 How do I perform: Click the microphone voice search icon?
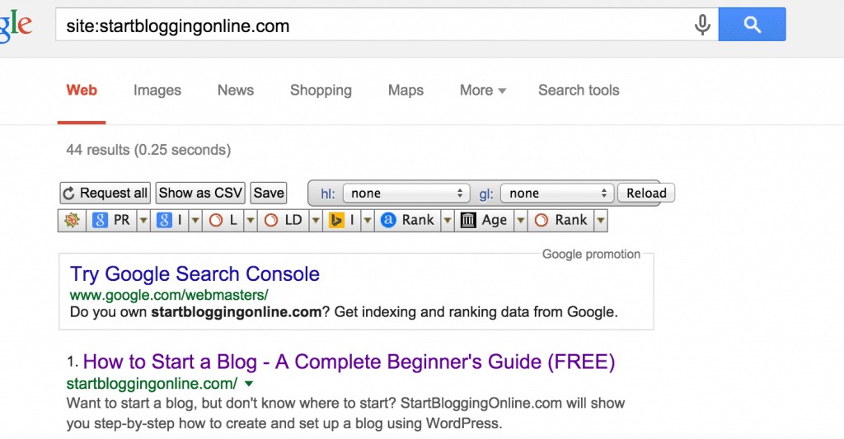tap(702, 25)
